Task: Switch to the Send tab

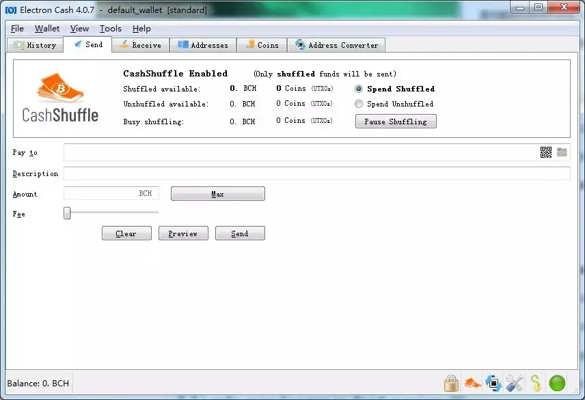Action: [x=87, y=44]
